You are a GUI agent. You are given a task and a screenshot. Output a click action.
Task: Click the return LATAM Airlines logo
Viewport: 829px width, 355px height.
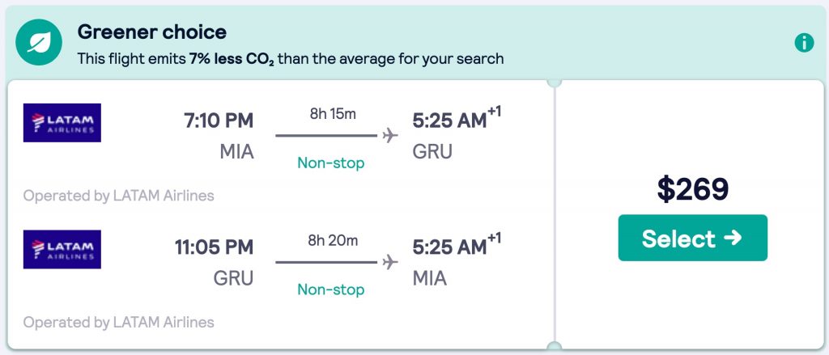62,249
